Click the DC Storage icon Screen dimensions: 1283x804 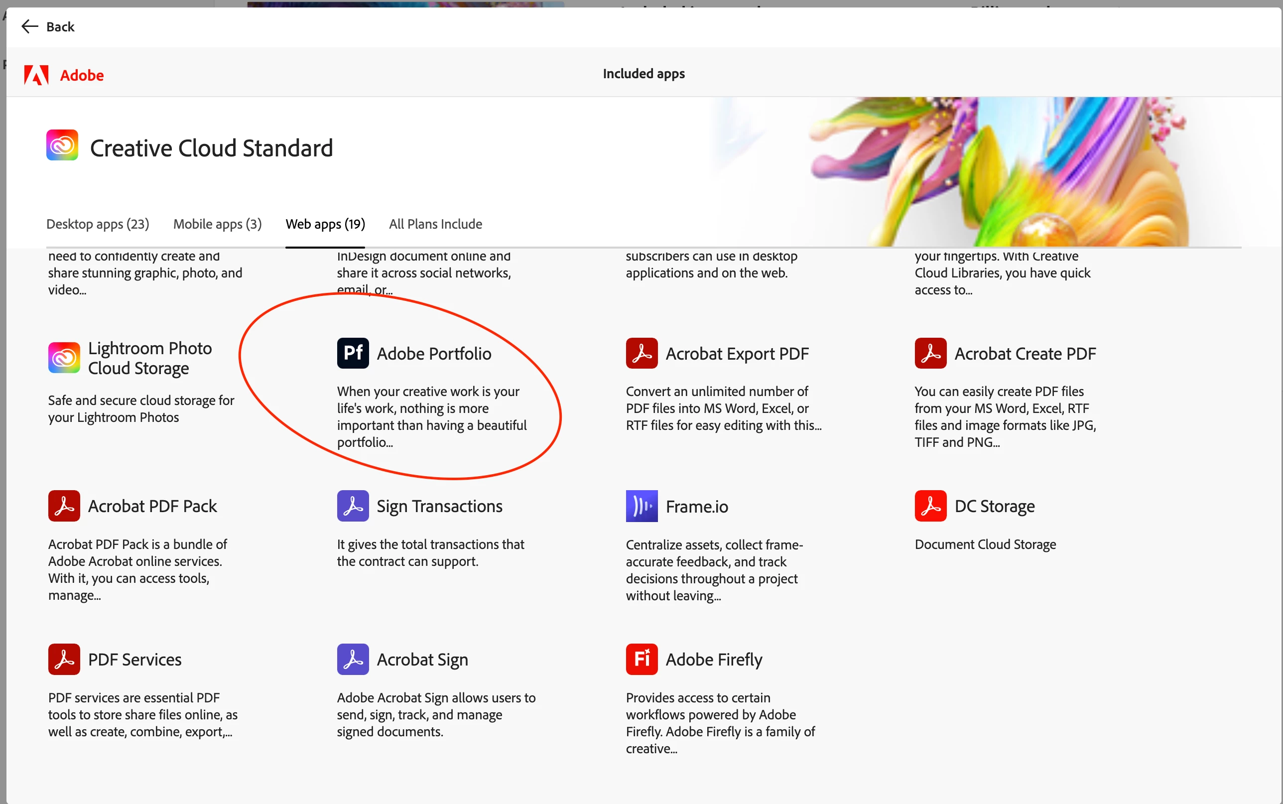pyautogui.click(x=930, y=506)
